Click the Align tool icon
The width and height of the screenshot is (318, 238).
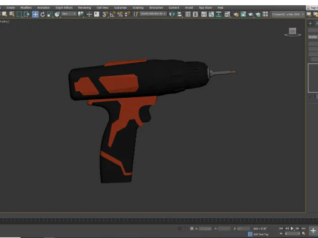pos(180,15)
